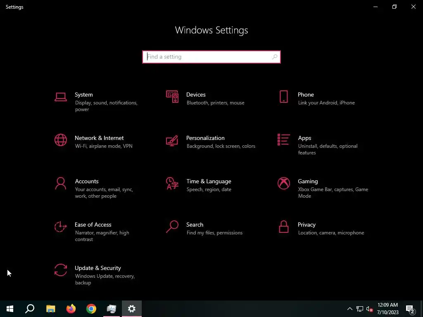This screenshot has width=423, height=317.
Task: Open the Apps list icon
Action: point(283,140)
